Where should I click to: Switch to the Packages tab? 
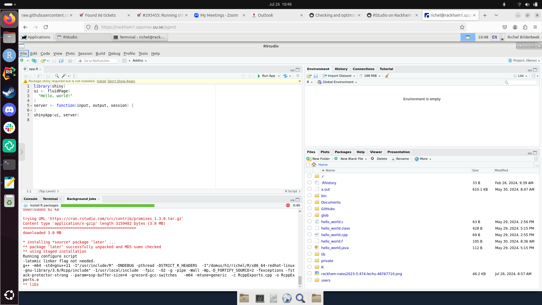tap(343, 152)
